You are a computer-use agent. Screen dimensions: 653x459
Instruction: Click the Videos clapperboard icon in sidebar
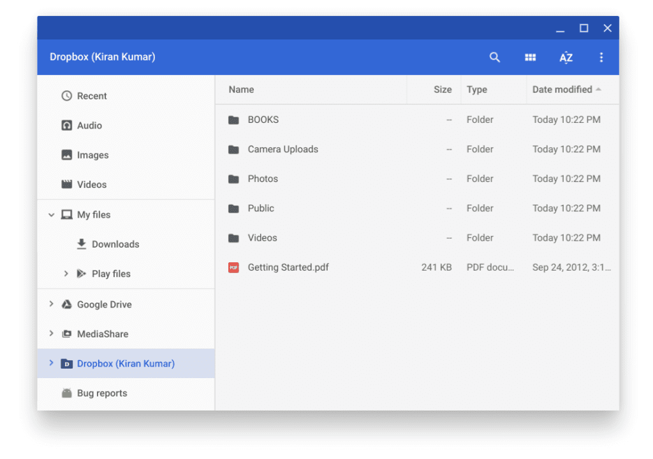(x=66, y=184)
